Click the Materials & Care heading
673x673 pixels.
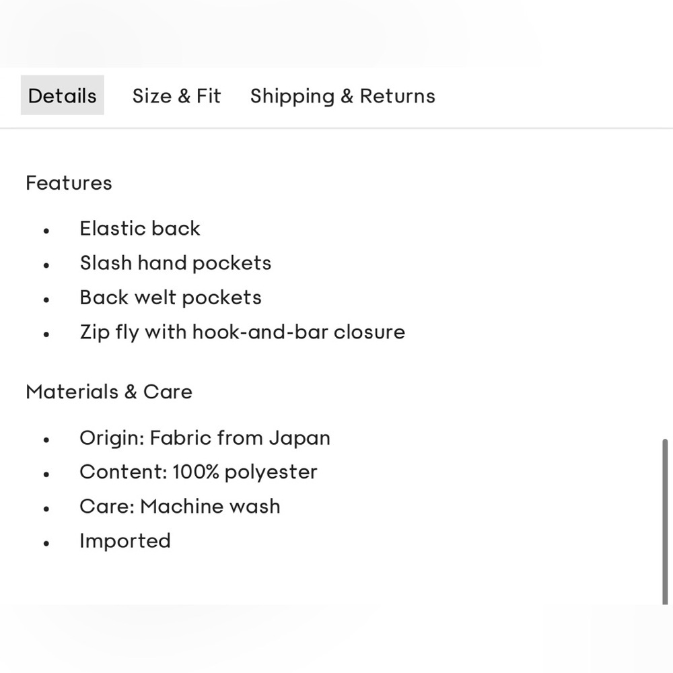109,392
